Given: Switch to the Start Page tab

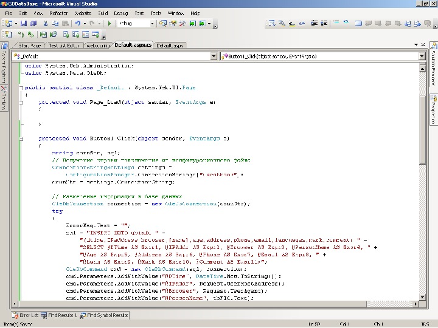Looking at the screenshot, I should (x=30, y=46).
